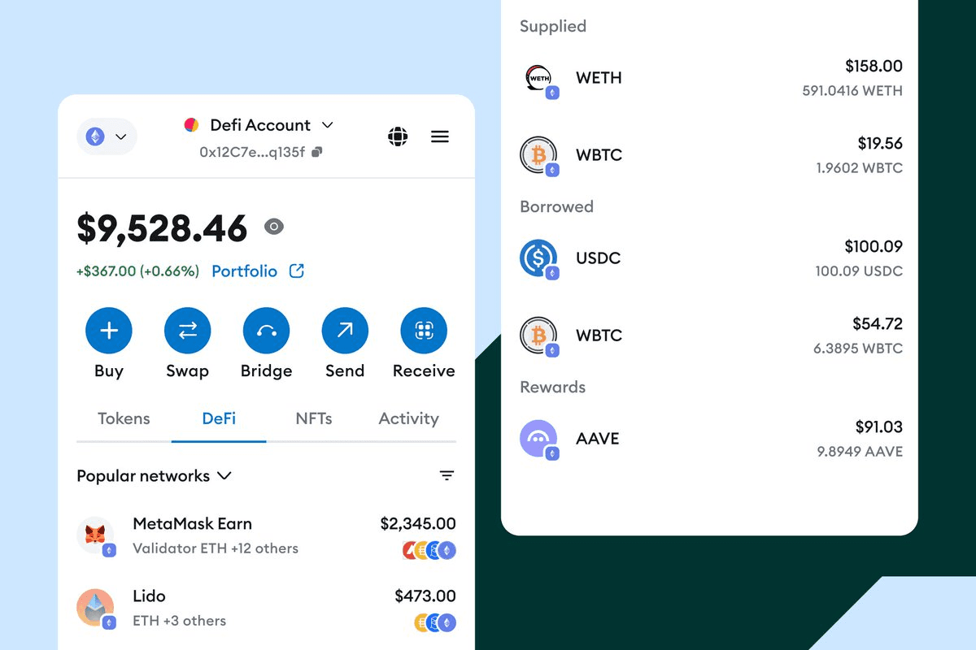Click the Lido protocol icon
The height and width of the screenshot is (650, 976).
pyautogui.click(x=96, y=608)
